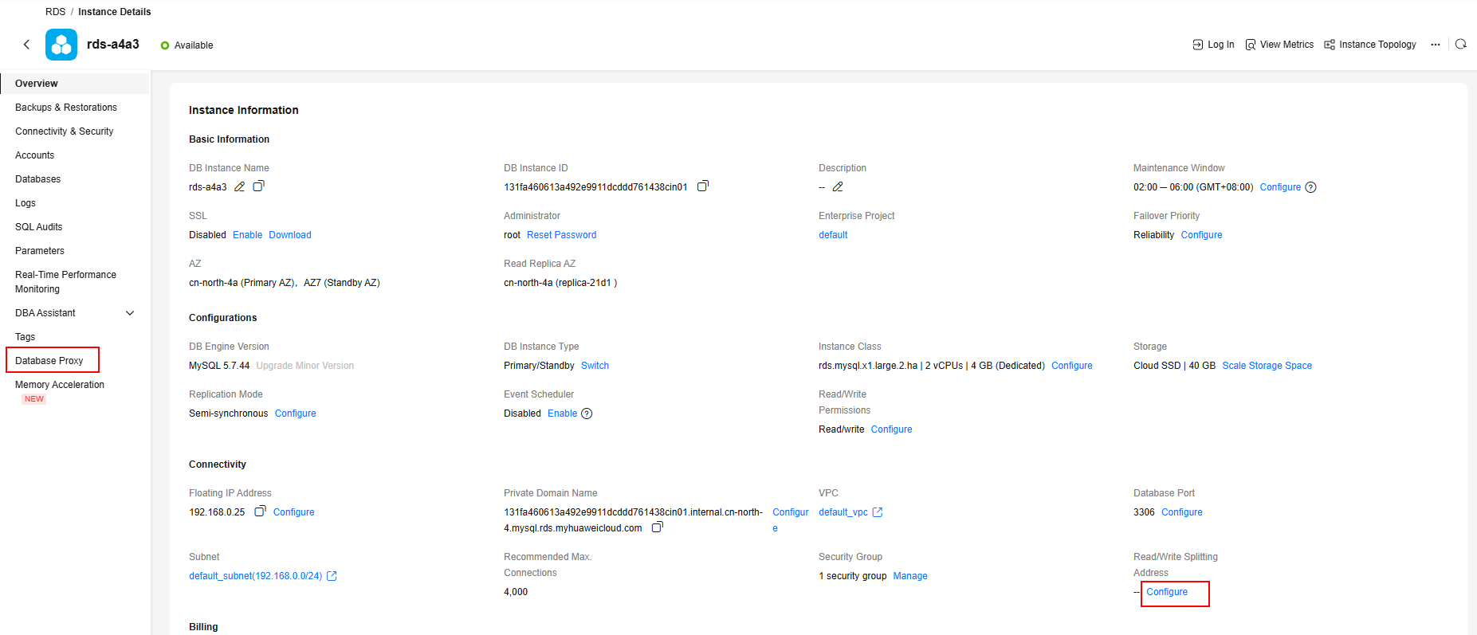Open Tags in the sidebar

point(26,337)
